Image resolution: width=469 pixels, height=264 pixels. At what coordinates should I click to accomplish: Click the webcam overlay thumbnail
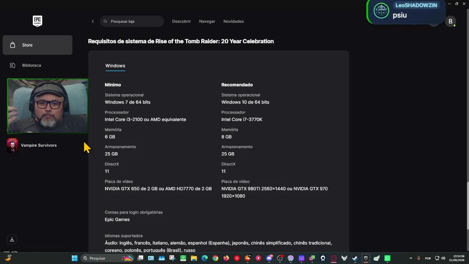tap(48, 106)
